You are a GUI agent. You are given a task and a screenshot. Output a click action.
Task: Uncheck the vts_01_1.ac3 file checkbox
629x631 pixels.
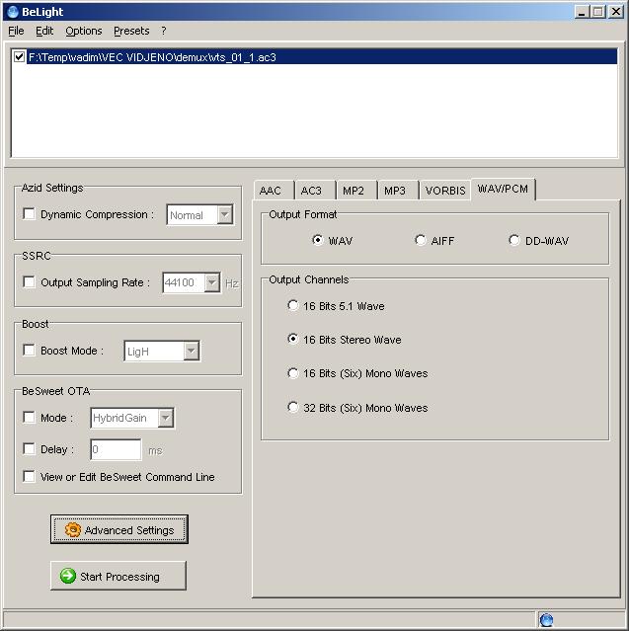pos(19,56)
